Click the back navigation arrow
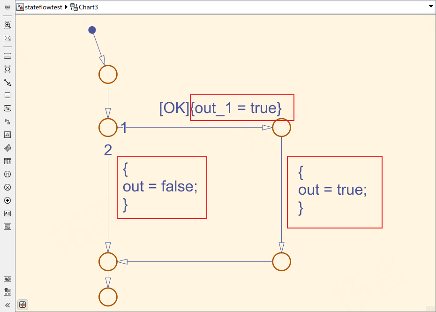The image size is (436, 312). pos(8,7)
